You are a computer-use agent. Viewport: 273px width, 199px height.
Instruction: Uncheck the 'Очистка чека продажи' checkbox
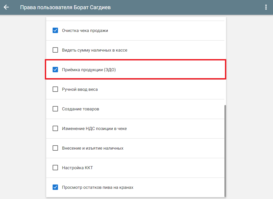coord(55,30)
